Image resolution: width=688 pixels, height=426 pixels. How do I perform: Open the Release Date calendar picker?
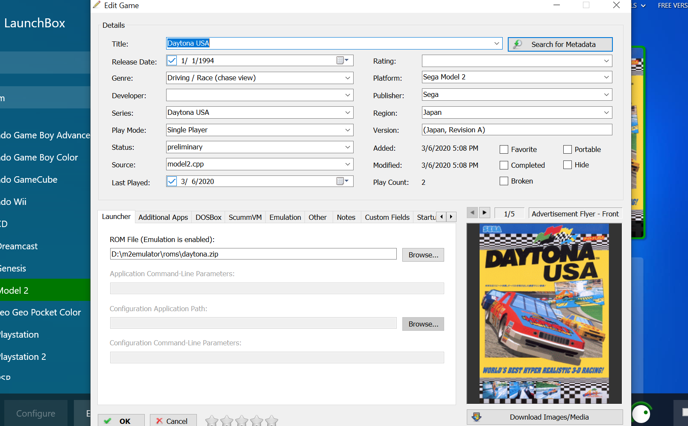[343, 61]
